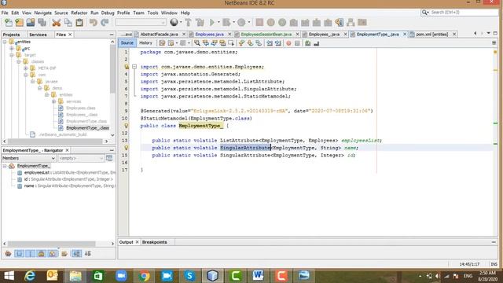
Task: Toggle Sort by Source in Navigator
Action: [87, 253]
